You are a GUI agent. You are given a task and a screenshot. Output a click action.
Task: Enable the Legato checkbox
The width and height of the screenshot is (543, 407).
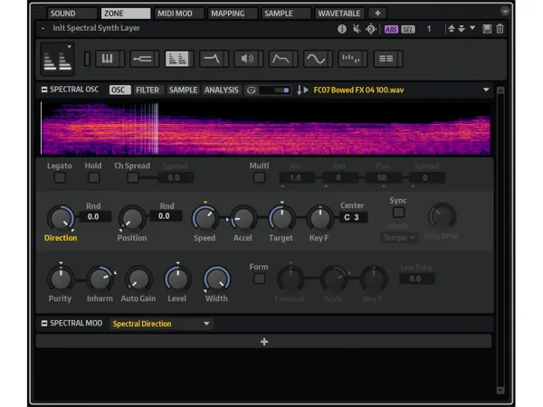(60, 178)
